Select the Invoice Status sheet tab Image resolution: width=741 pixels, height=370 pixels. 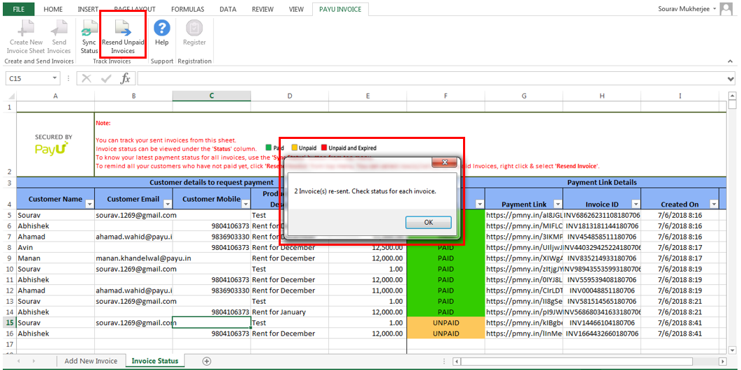coord(155,361)
